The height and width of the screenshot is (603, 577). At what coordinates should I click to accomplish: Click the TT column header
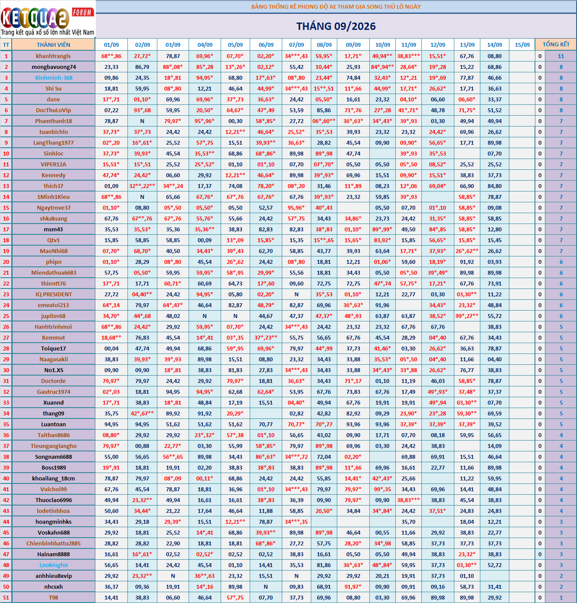(6, 45)
